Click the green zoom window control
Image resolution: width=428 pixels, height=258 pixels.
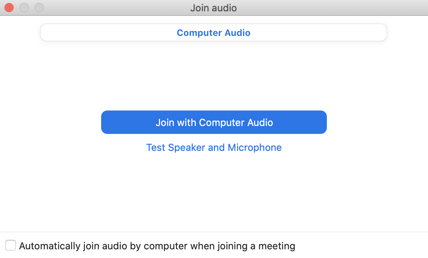click(39, 7)
